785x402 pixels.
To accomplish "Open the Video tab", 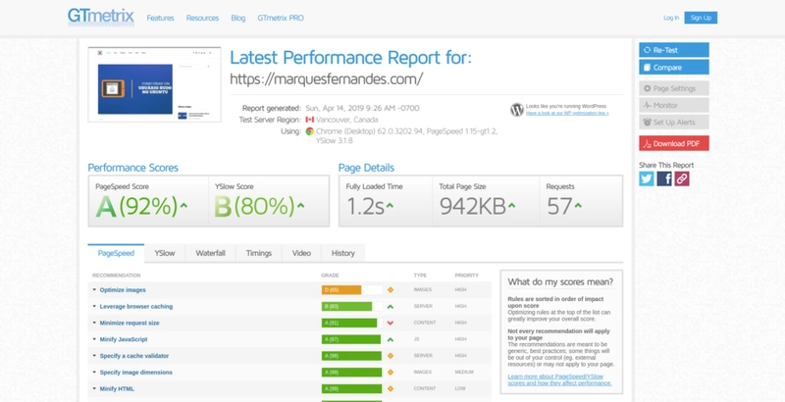I will [x=301, y=253].
